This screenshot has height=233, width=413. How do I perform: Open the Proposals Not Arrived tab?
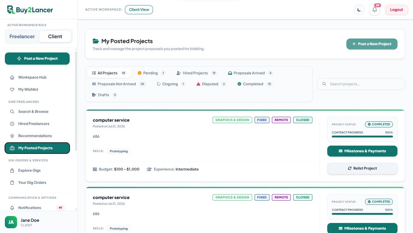[119, 84]
